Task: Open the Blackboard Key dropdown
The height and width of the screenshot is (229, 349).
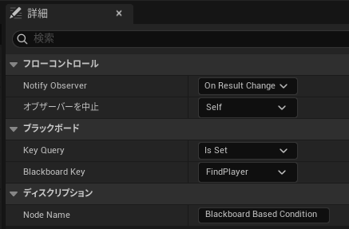Action: pos(247,172)
